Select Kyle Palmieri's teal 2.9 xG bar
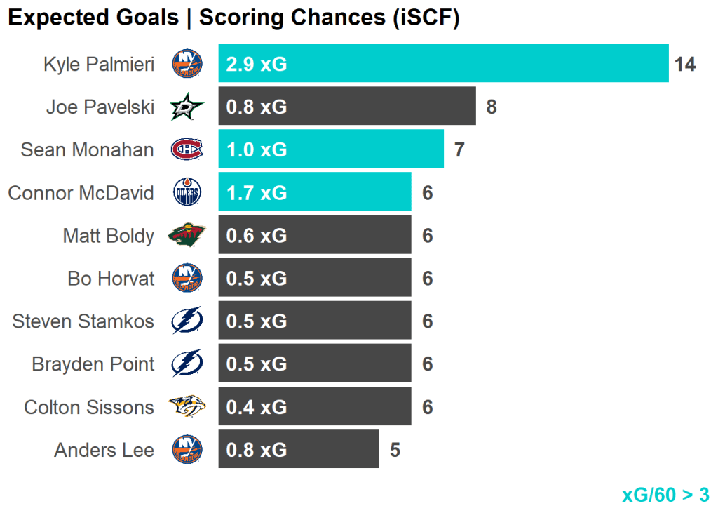718x513 pixels. (443, 64)
